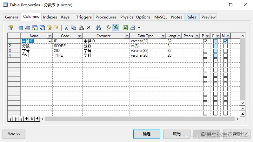This screenshot has width=253, height=142.
Task: Open the Properties toolbar icon
Action: (10, 28)
